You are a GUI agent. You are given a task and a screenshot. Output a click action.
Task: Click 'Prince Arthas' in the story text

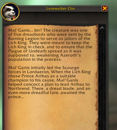pos(35,76)
